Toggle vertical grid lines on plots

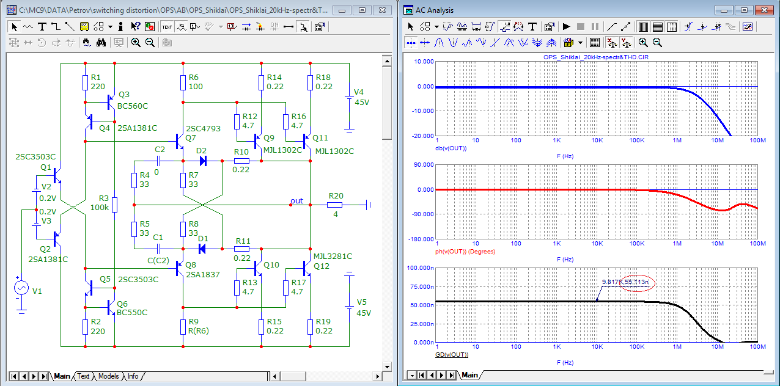pyautogui.click(x=643, y=27)
